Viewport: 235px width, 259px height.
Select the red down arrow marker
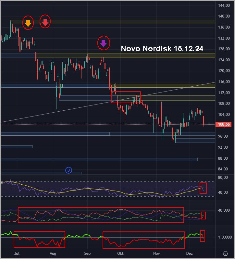click(x=45, y=22)
